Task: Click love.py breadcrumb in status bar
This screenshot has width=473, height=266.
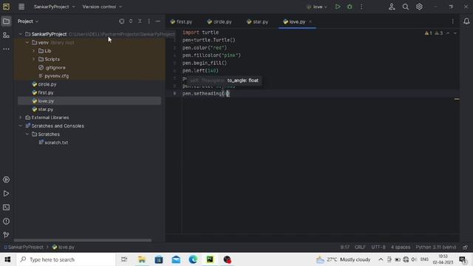Action: point(64,248)
